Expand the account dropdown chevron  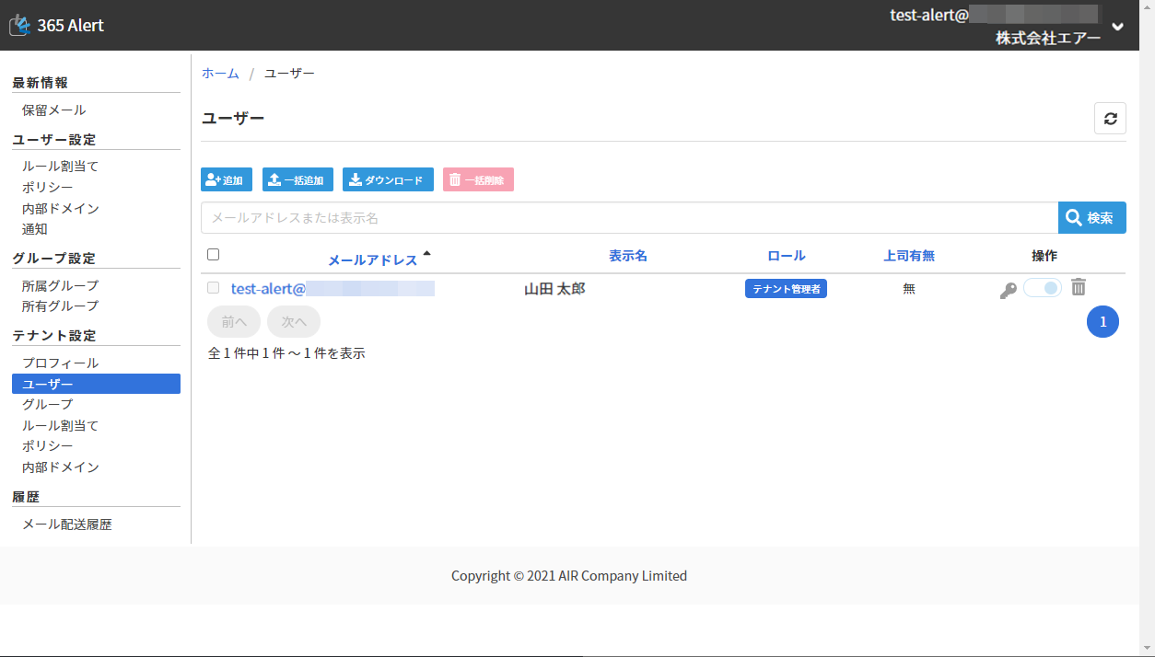point(1117,27)
